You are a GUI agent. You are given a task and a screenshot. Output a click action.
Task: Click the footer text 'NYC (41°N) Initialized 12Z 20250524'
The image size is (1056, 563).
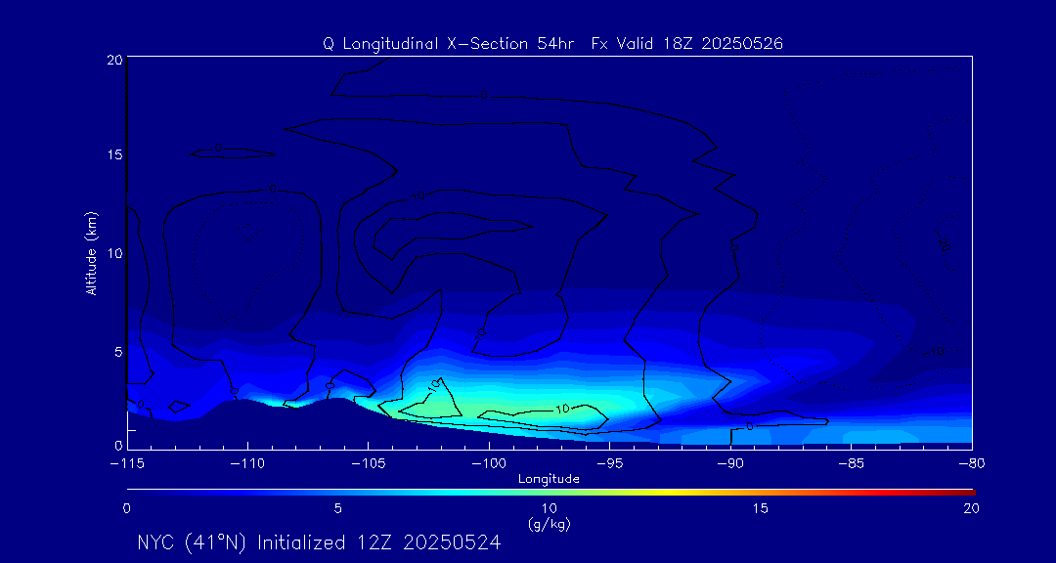point(319,542)
